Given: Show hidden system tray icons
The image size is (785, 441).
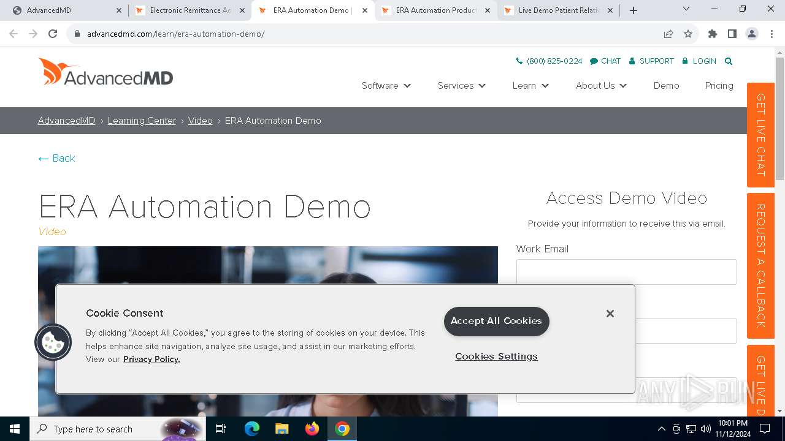Looking at the screenshot, I should pos(661,429).
